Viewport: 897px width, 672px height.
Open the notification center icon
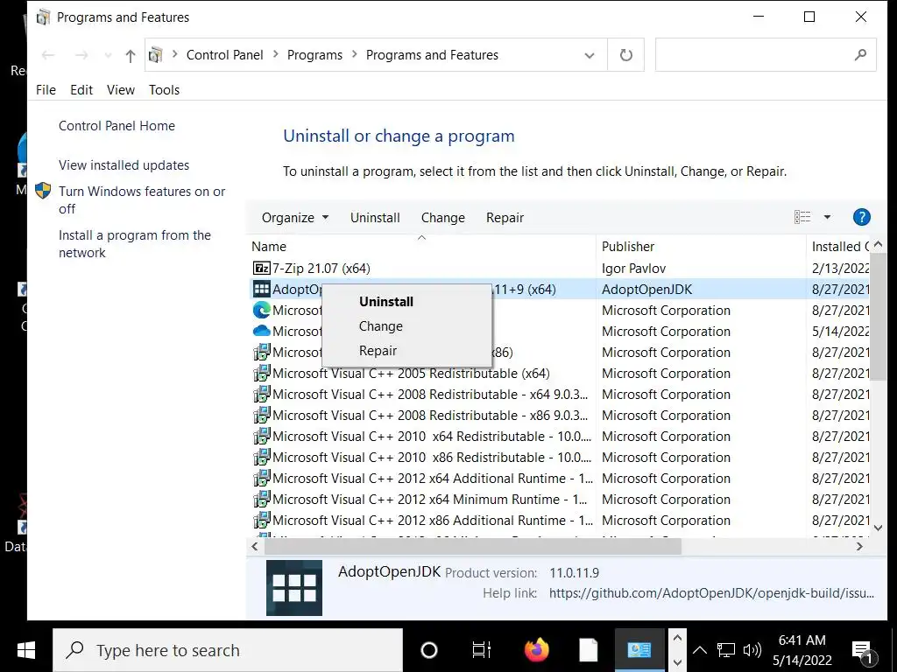coord(862,651)
